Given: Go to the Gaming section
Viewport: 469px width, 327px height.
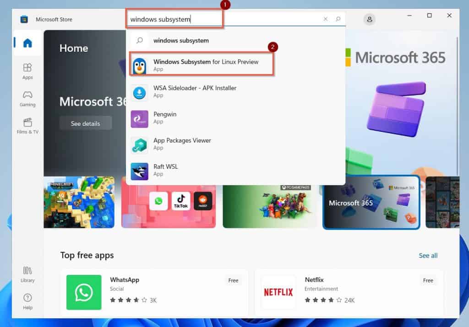Looking at the screenshot, I should [x=27, y=99].
